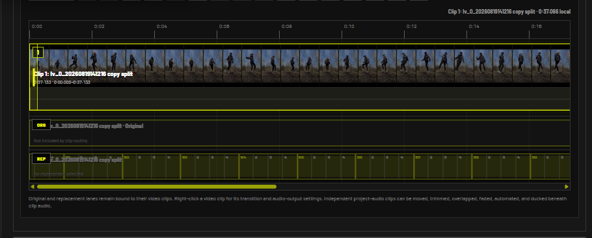This screenshot has height=238, width=592.
Task: Click the REP lane clip title text
Action: (86, 159)
